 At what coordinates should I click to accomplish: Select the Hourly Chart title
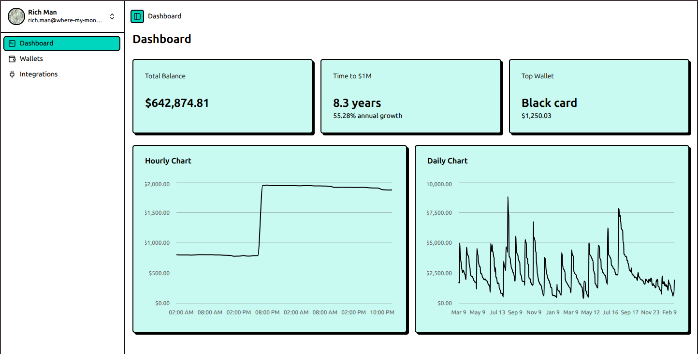[x=168, y=161]
